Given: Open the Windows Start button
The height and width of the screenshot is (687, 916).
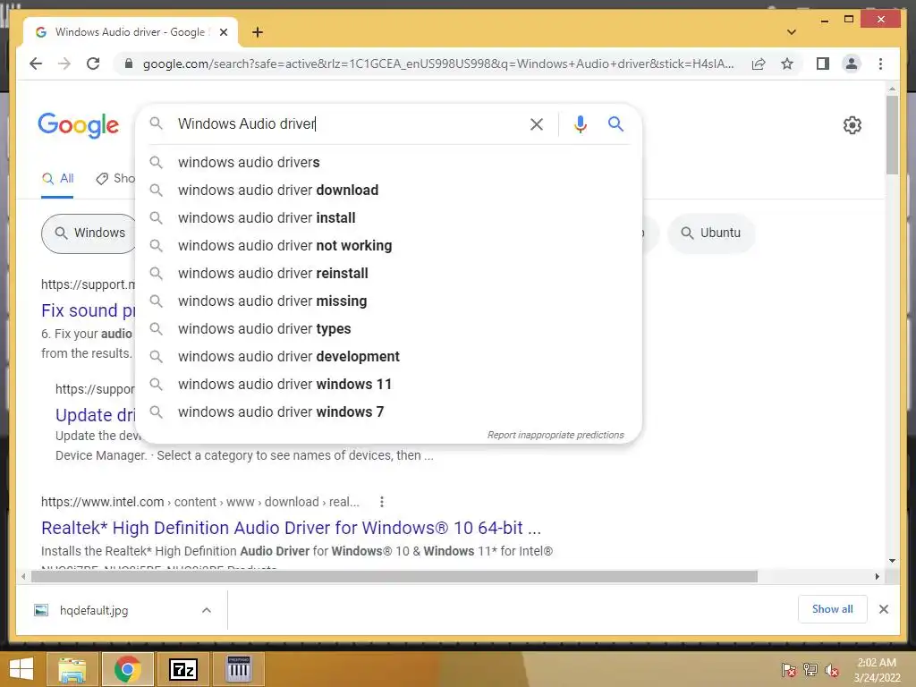Looking at the screenshot, I should coord(21,669).
